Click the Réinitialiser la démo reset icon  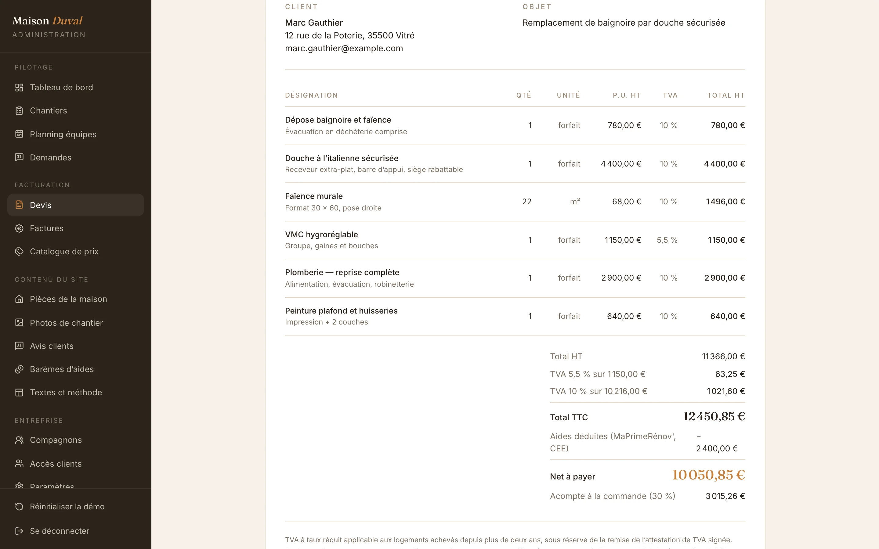[19, 507]
